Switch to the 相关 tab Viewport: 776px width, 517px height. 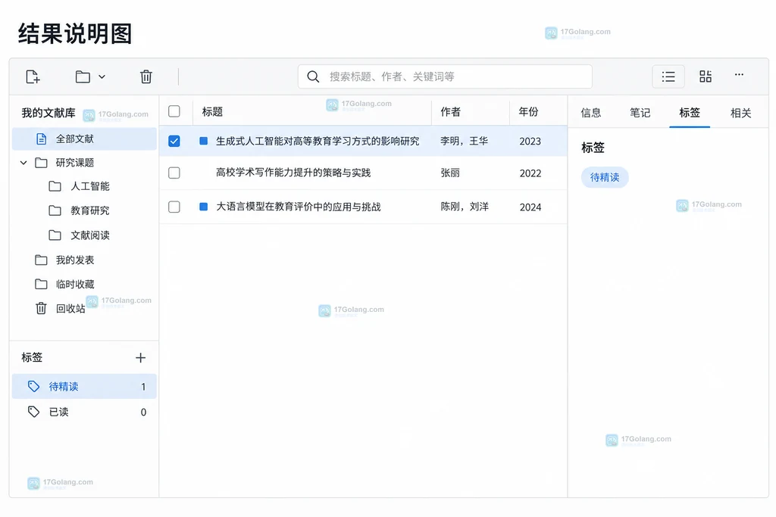pyautogui.click(x=741, y=113)
